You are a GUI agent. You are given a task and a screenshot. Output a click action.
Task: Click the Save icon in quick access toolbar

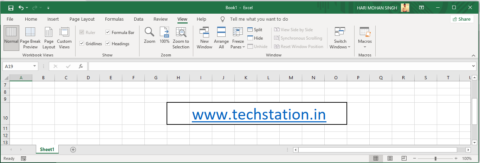tap(11, 8)
